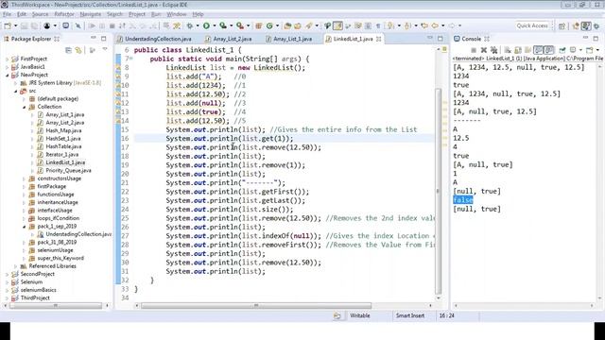The image size is (605, 340).
Task: Toggle Show Console When Standard Error Changes
Action: tap(548, 50)
